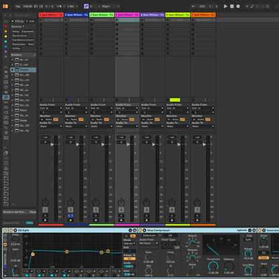Click the Stop button in transport

click(x=232, y=6)
